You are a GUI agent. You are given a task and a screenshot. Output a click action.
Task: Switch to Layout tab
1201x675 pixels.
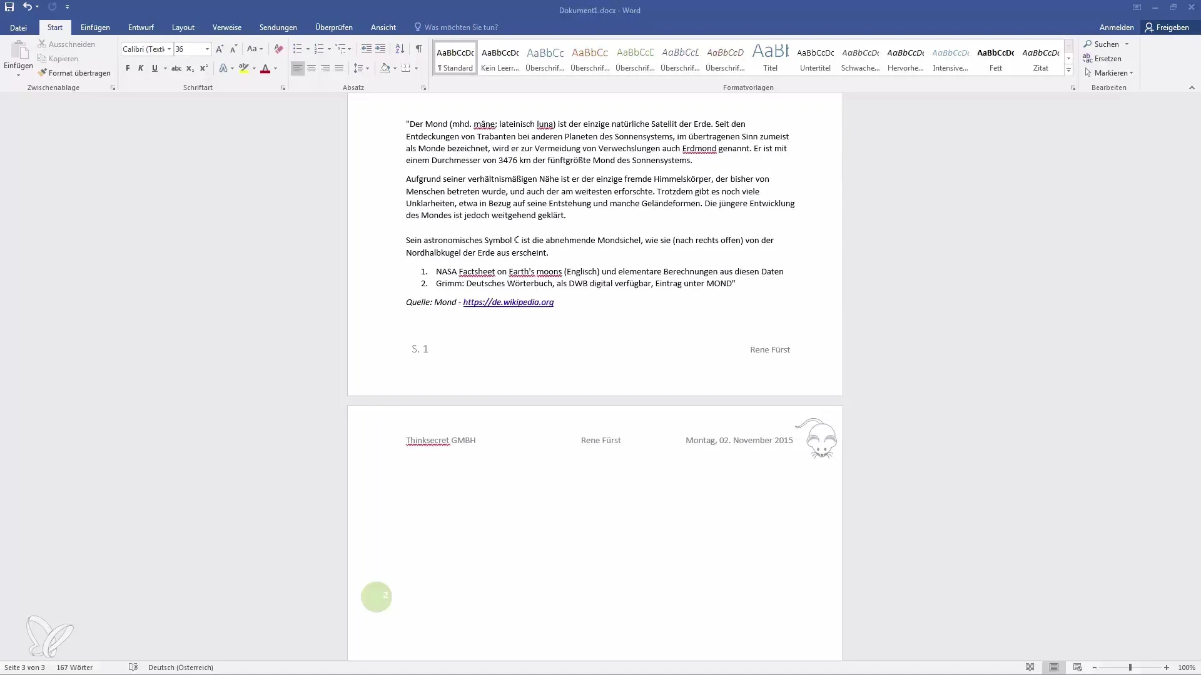[x=183, y=27]
